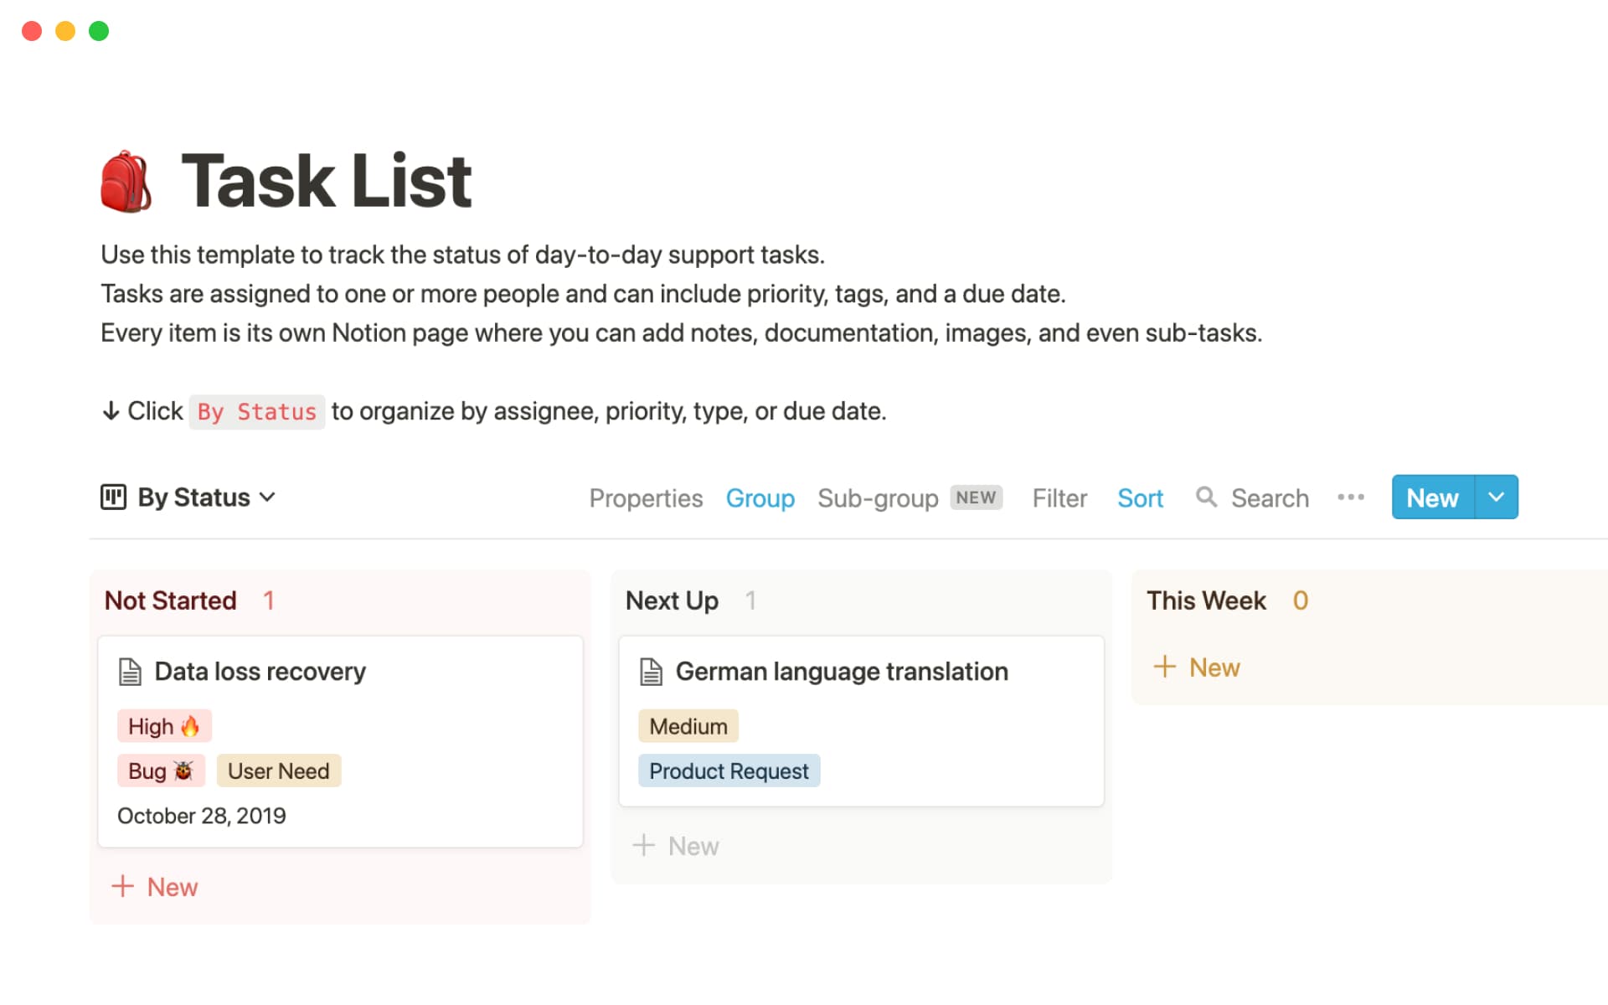Viewport: 1608px width, 1005px height.
Task: Click the more options ellipsis icon
Action: (x=1350, y=497)
